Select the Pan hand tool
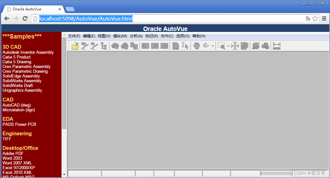Image resolution: width=330 pixels, height=178 pixels. (x=196, y=46)
